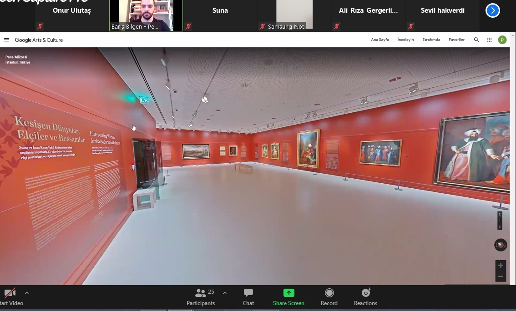
Task: Click the search magnifier icon
Action: [476, 40]
